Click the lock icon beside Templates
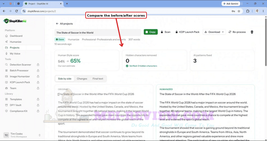The image size is (267, 141). [38, 99]
